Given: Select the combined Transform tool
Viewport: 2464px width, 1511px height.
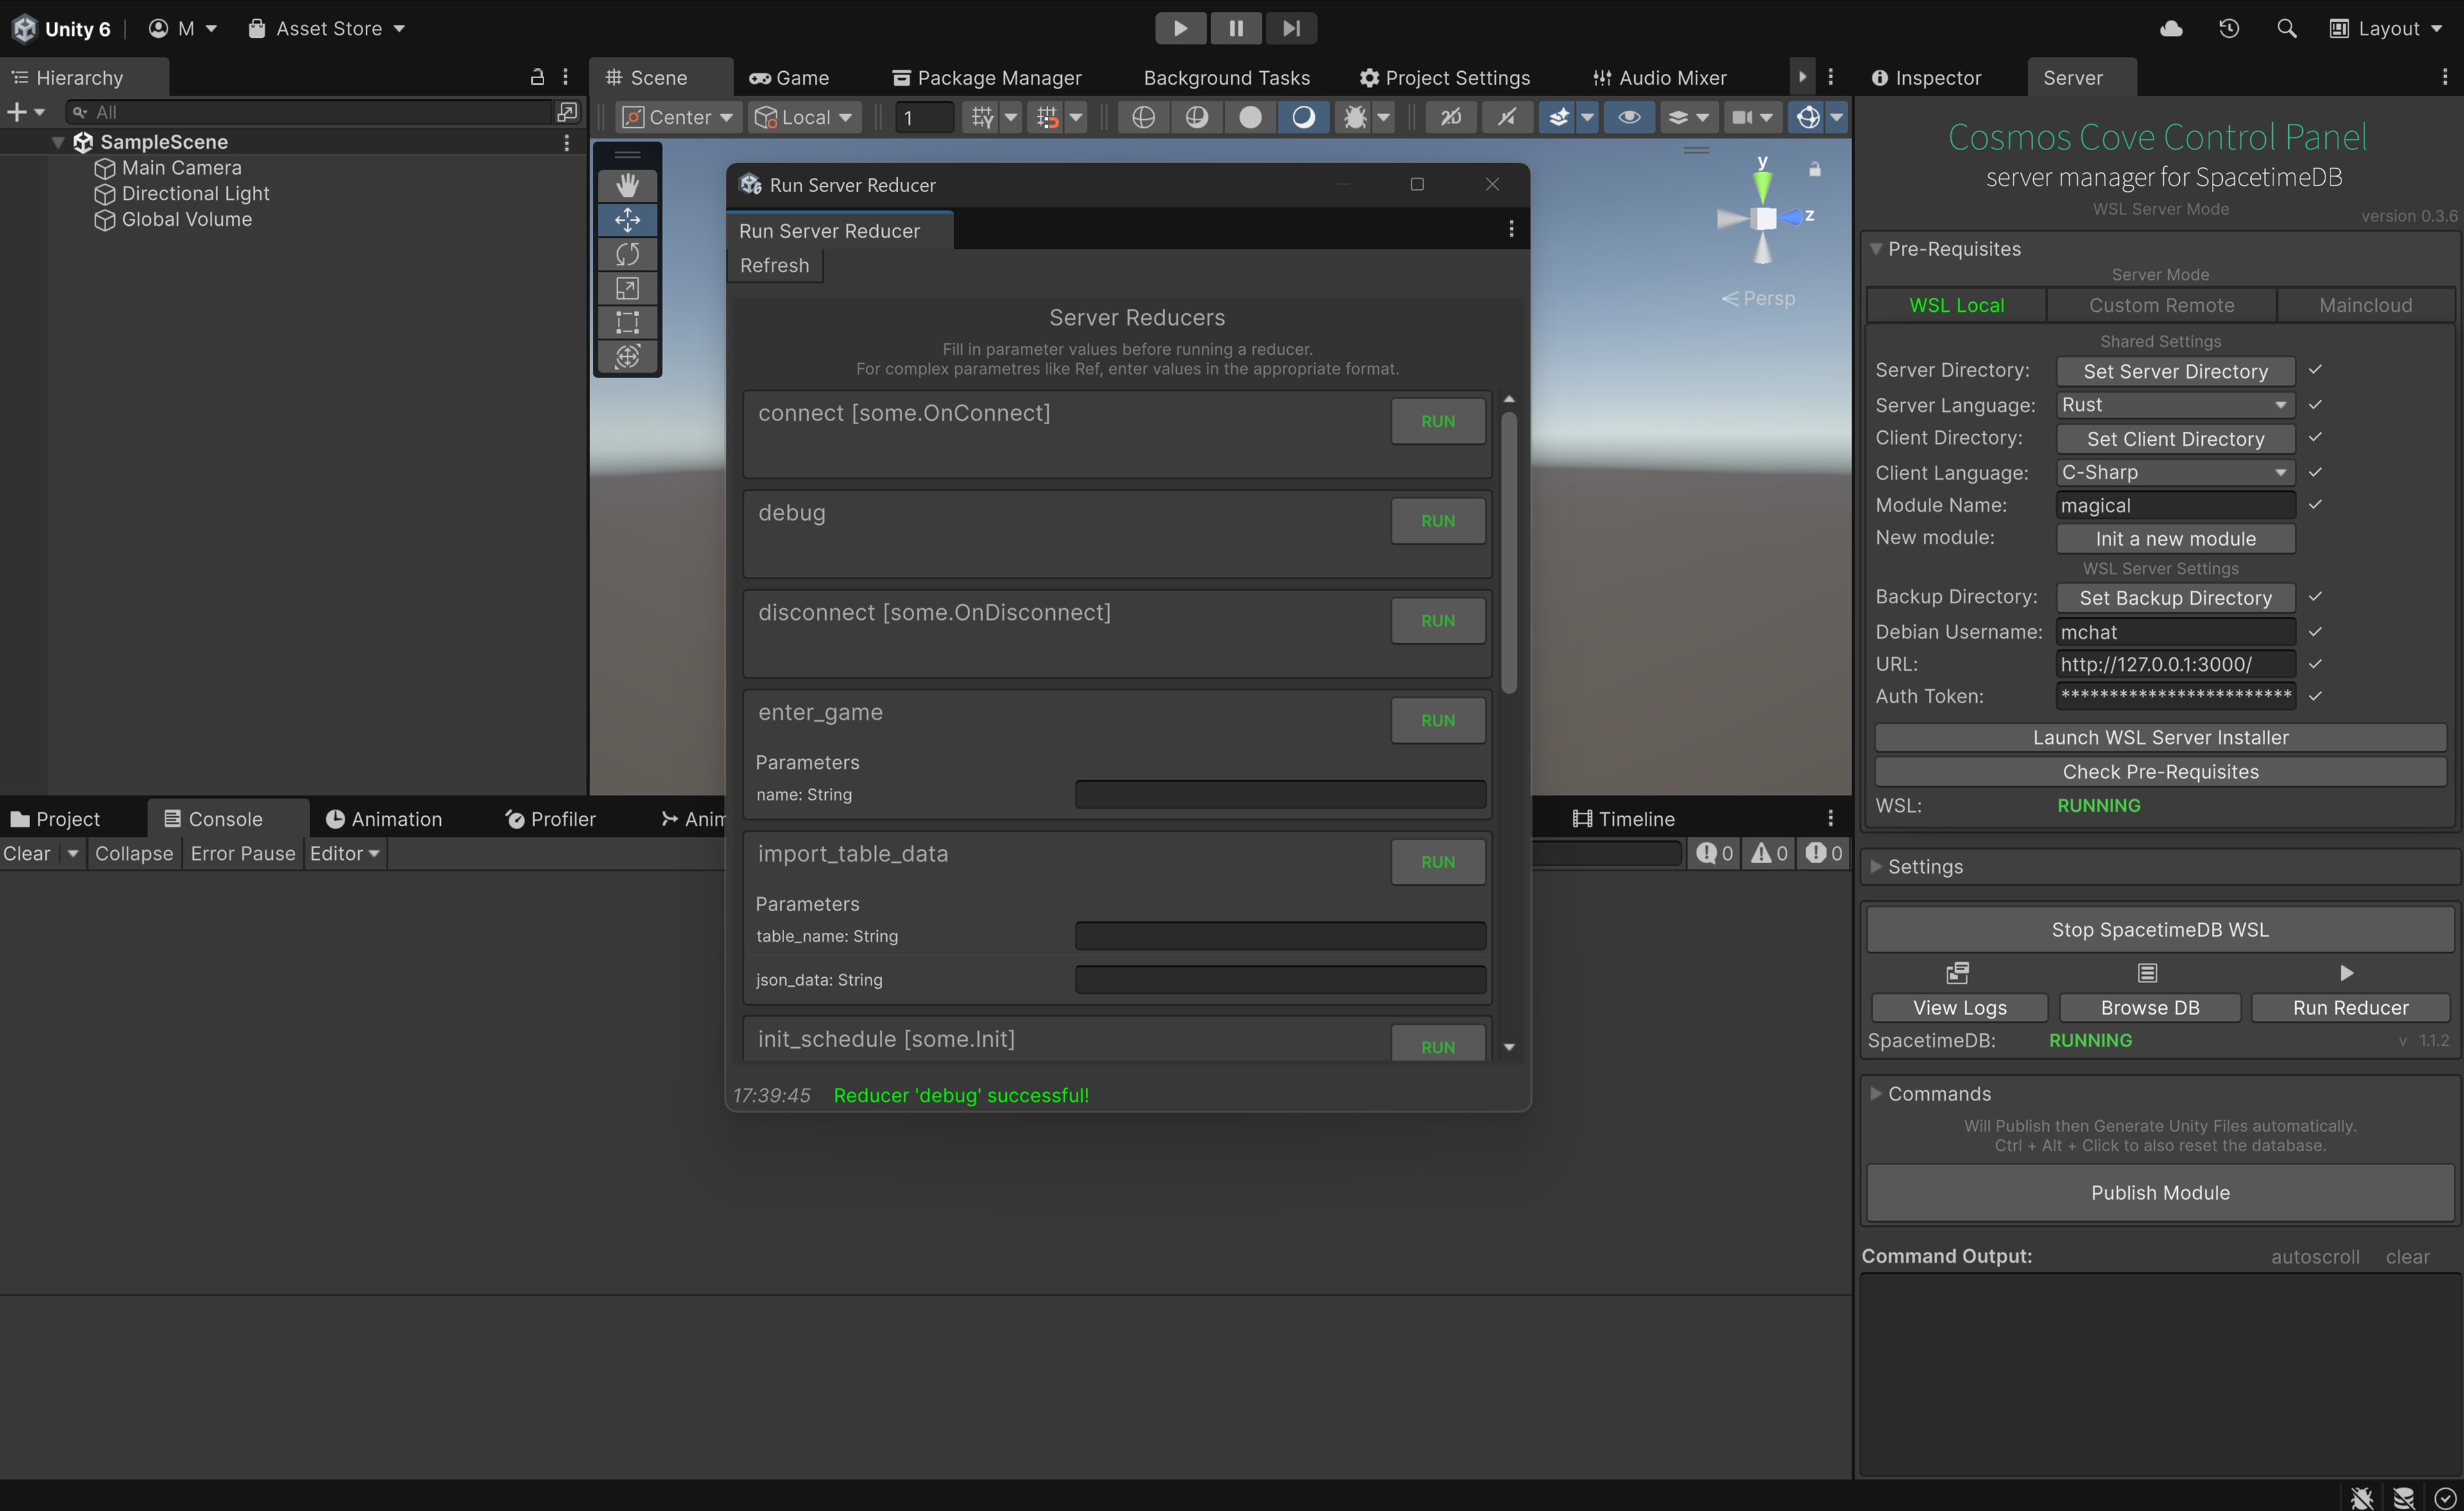Looking at the screenshot, I should (627, 356).
